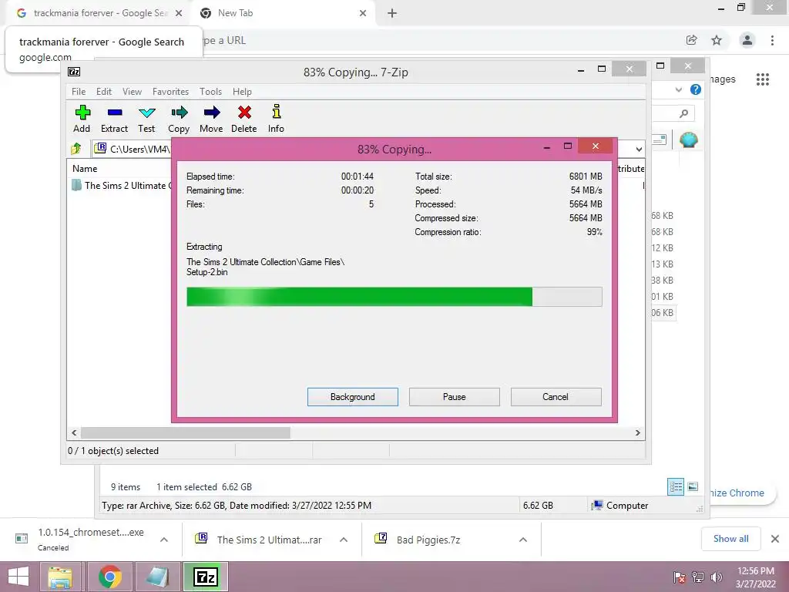The height and width of the screenshot is (592, 789).
Task: Open File Explorer from taskbar
Action: 60,577
